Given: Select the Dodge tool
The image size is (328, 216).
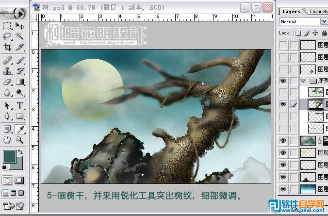Looking at the screenshot, I should tap(20, 92).
